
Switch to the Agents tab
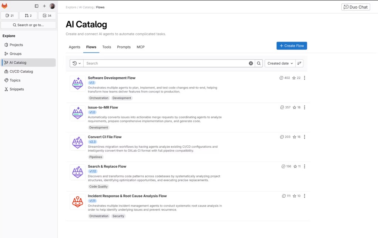tap(74, 47)
